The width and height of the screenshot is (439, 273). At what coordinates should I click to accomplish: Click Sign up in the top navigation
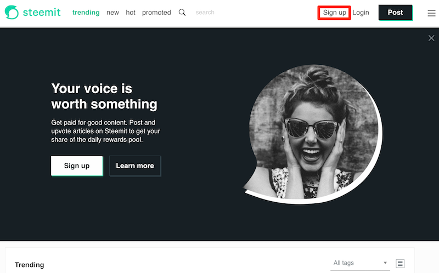(x=334, y=13)
